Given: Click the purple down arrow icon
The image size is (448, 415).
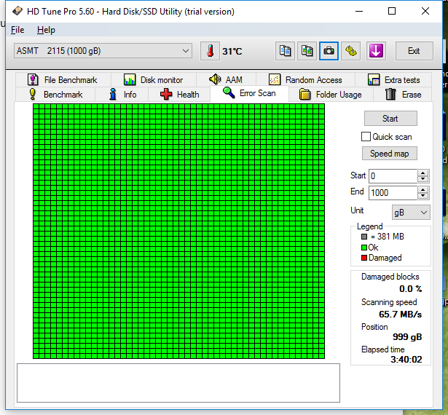Looking at the screenshot, I should (x=376, y=51).
